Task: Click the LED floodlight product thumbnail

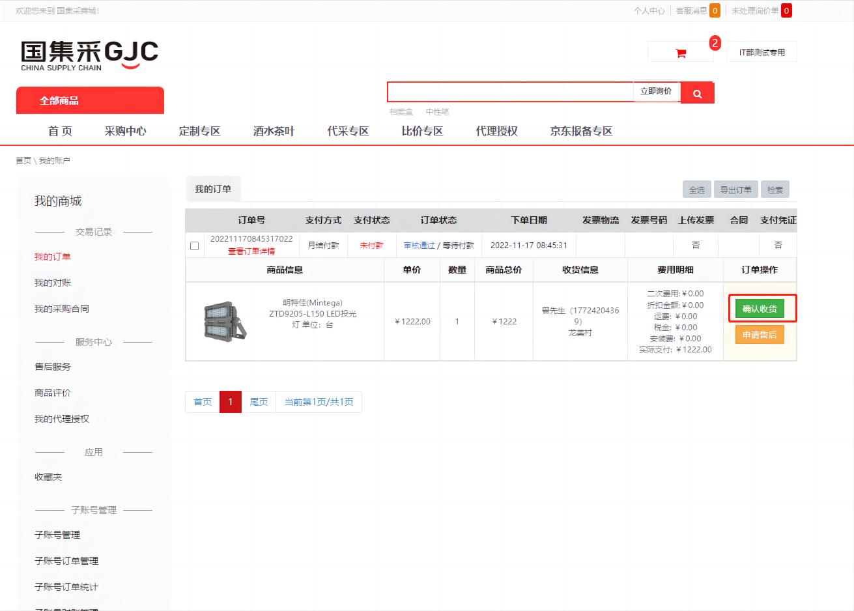Action: pos(225,321)
